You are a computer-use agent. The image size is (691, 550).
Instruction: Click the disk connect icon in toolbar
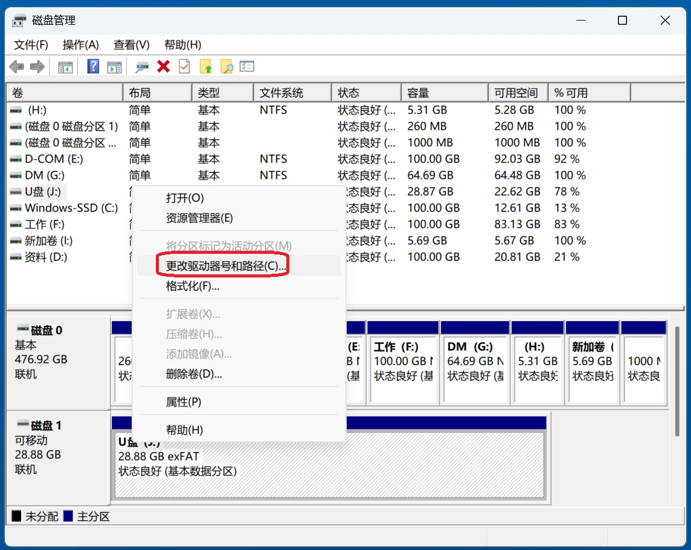(x=142, y=66)
